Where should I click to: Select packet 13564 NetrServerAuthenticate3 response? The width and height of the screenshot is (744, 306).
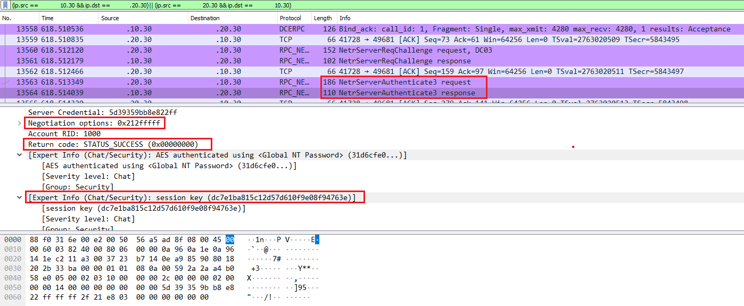click(372, 93)
